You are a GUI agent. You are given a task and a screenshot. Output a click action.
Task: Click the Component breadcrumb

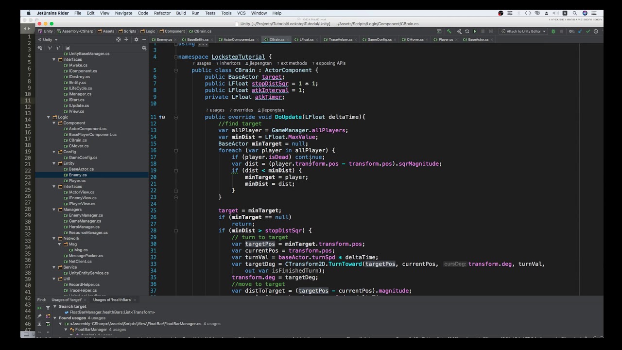point(172,31)
